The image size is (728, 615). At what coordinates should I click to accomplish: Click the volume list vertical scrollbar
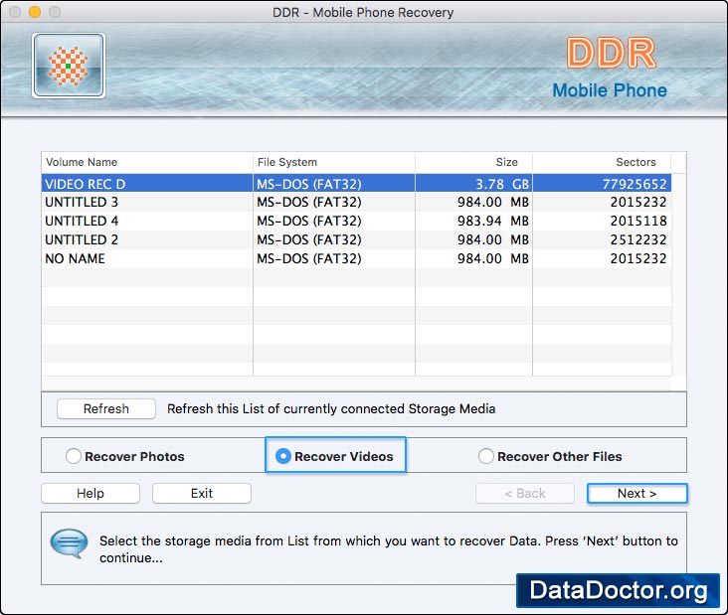pos(679,273)
